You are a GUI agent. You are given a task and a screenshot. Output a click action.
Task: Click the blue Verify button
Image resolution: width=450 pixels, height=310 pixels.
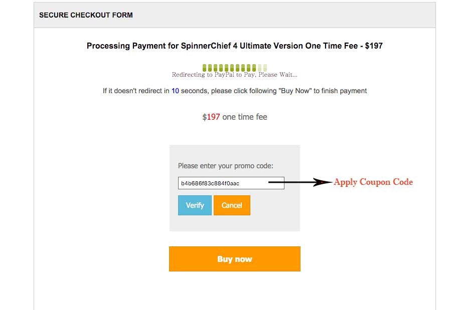coord(195,205)
